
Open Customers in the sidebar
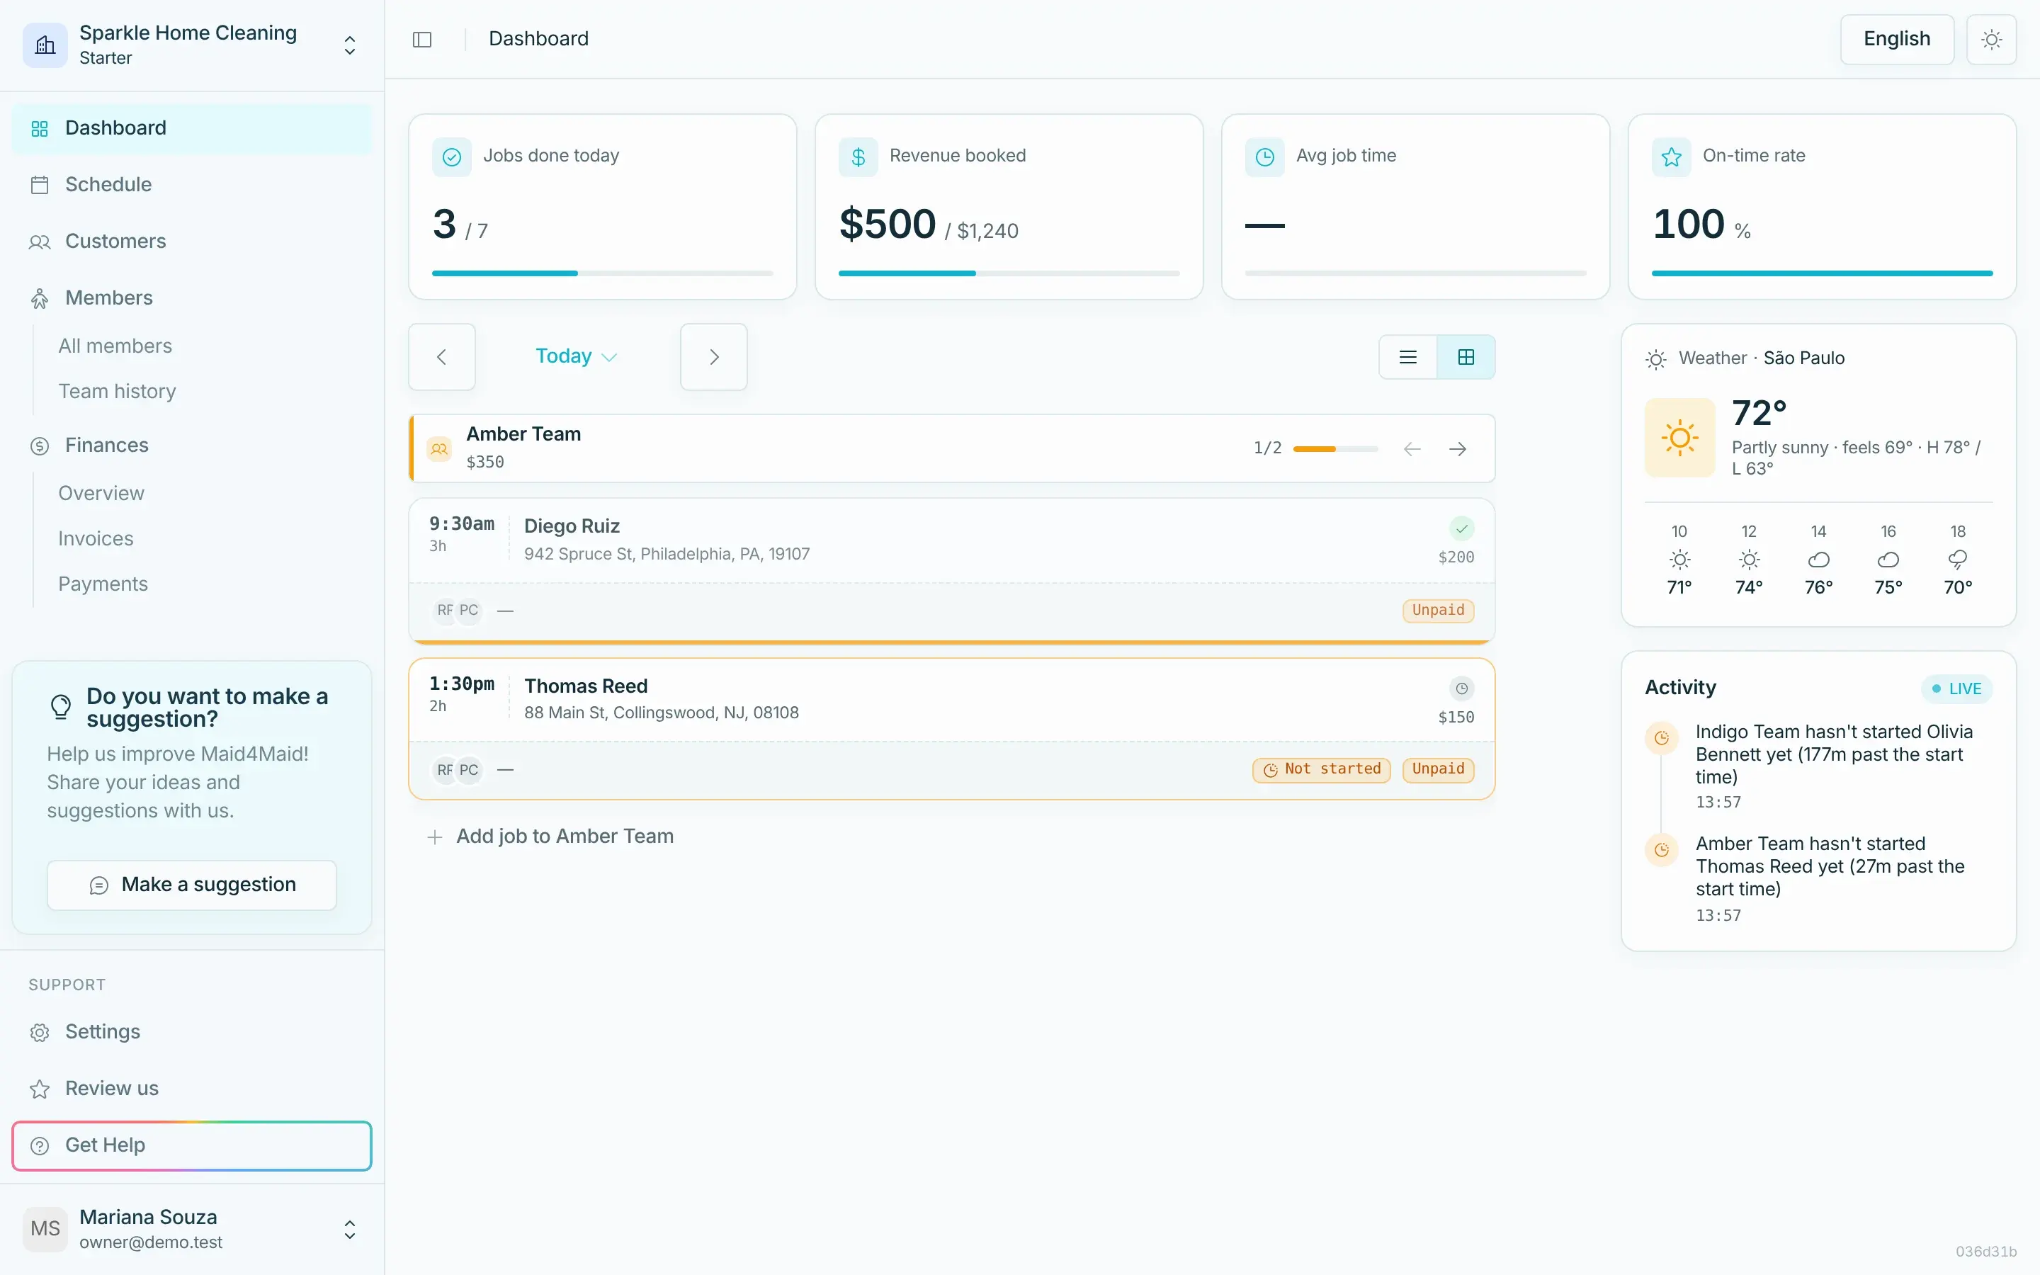(192, 241)
